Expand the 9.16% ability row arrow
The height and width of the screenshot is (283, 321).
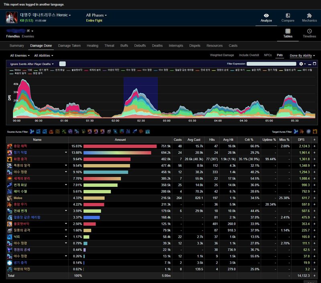tap(66, 172)
